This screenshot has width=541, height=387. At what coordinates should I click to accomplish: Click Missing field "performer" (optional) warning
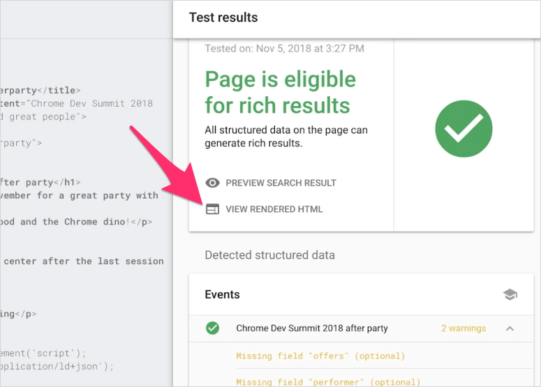click(x=328, y=382)
